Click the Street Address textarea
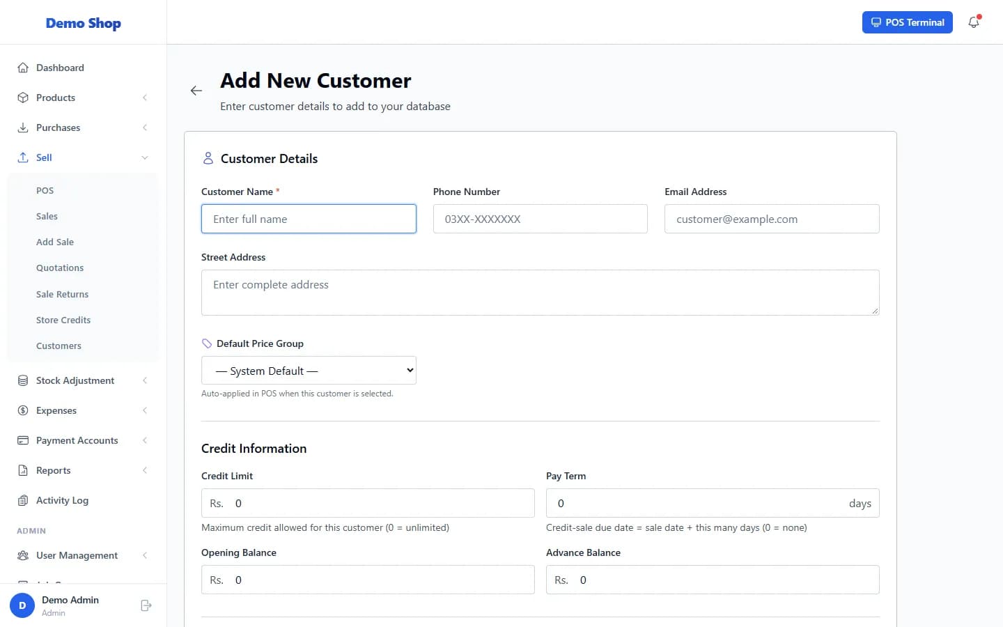The width and height of the screenshot is (1003, 627). 541,293
